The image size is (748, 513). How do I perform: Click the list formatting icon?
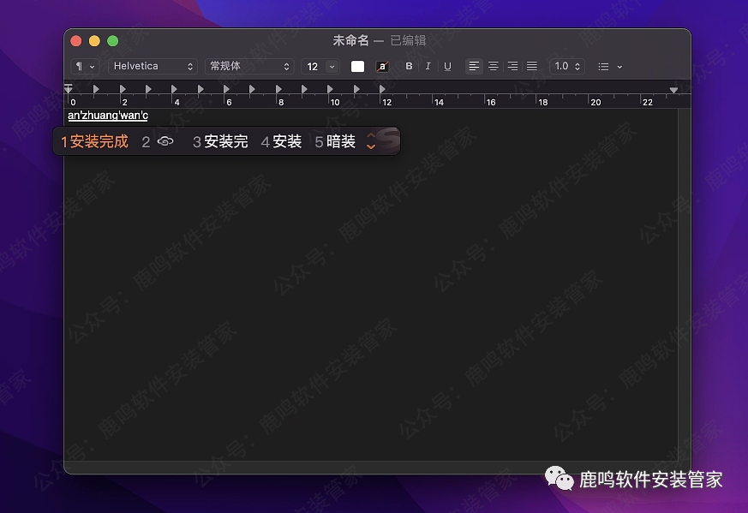pos(604,66)
